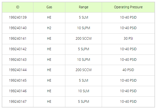Click the ID column header
This screenshot has height=109, width=157.
tap(18, 7)
